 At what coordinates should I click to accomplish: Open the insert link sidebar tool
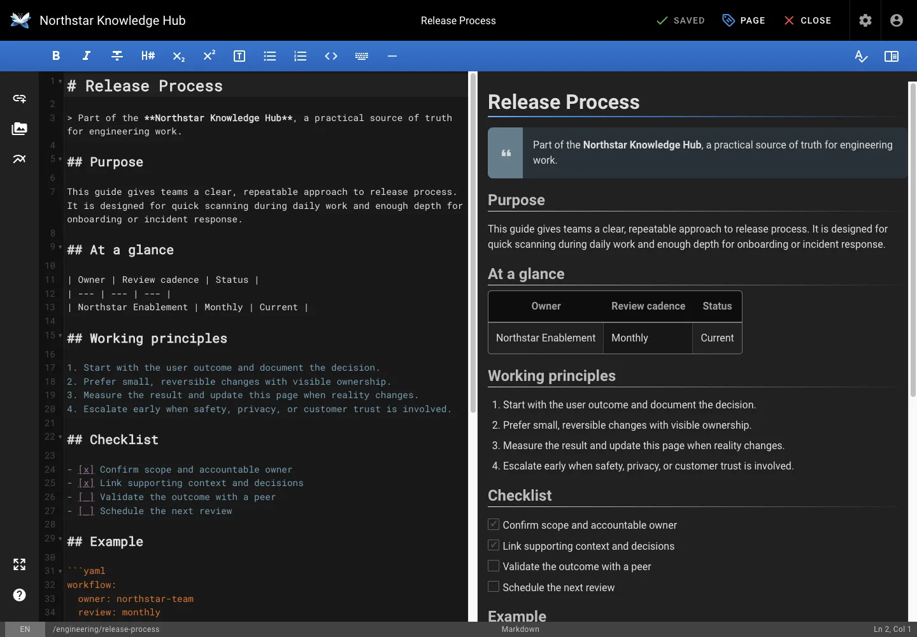[20, 98]
